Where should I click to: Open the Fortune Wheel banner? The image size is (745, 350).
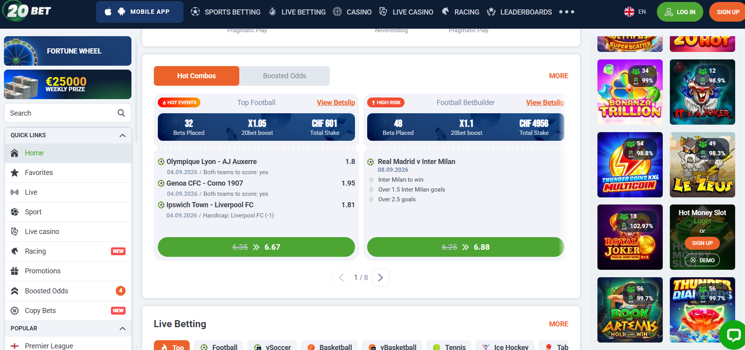click(68, 51)
